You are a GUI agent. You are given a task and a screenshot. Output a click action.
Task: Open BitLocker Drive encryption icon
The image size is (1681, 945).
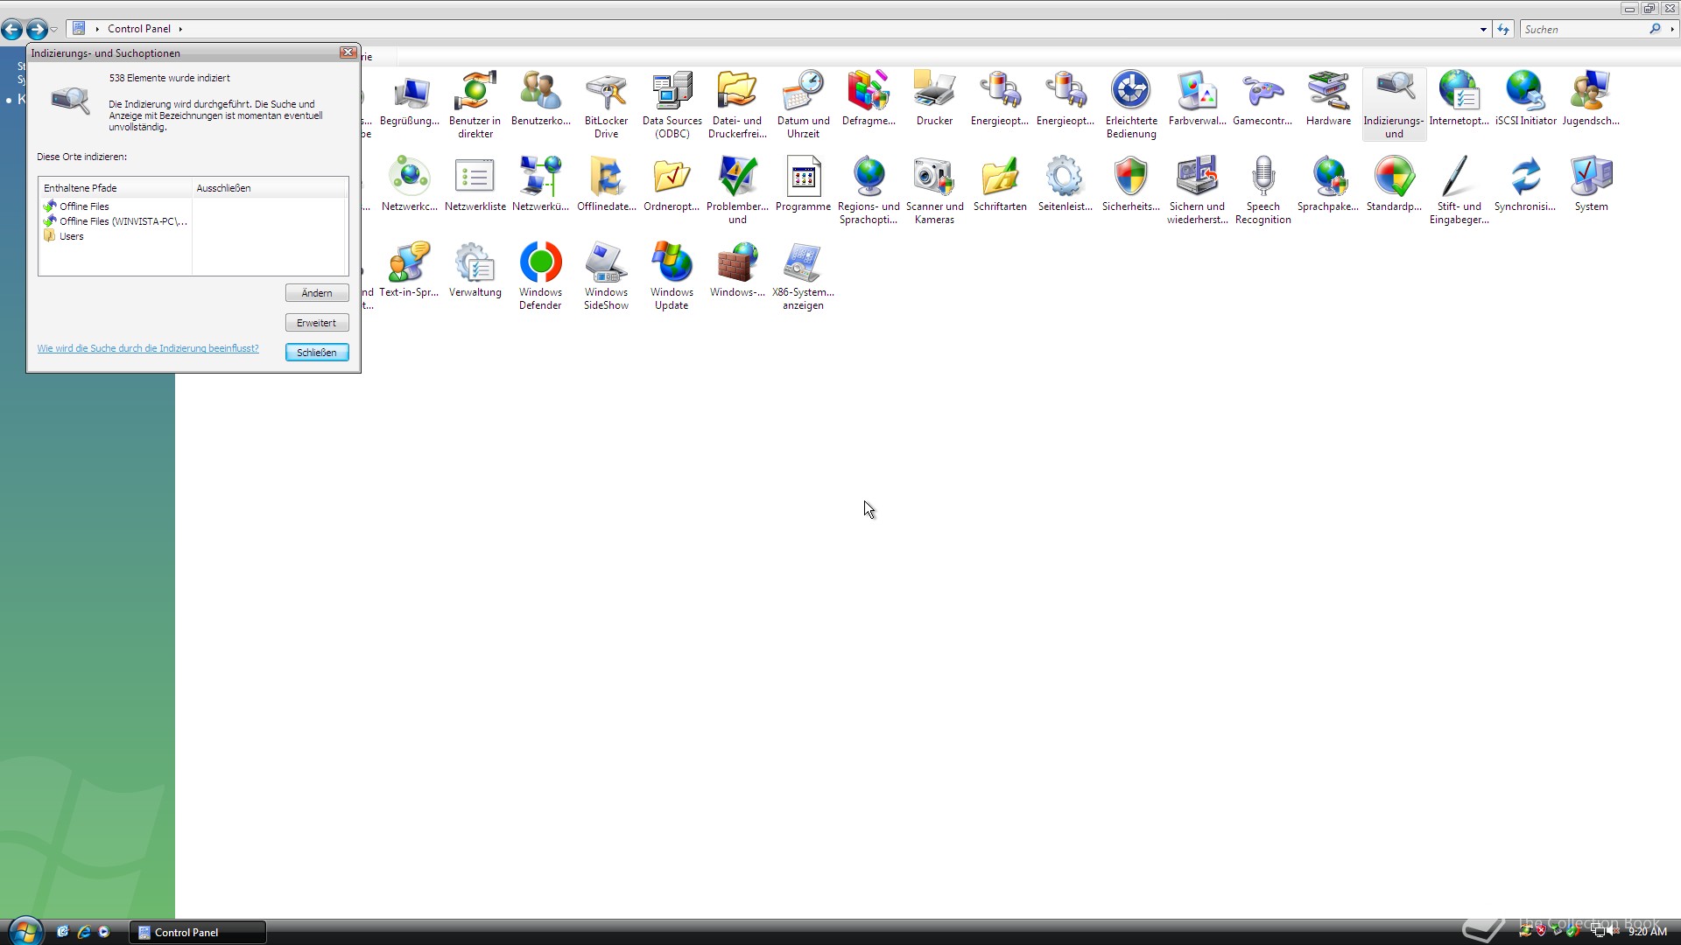click(606, 105)
